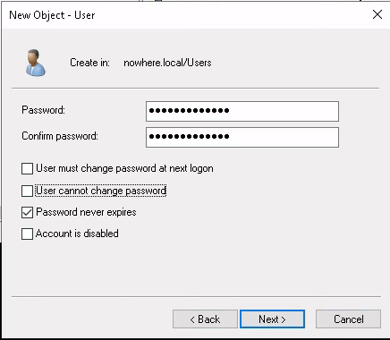Click the 'Password never expires' label text
This screenshot has width=390, height=340.
(x=86, y=212)
